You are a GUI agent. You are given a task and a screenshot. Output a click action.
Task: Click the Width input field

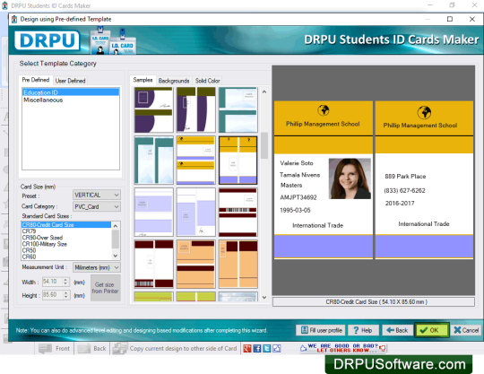pyautogui.click(x=52, y=282)
